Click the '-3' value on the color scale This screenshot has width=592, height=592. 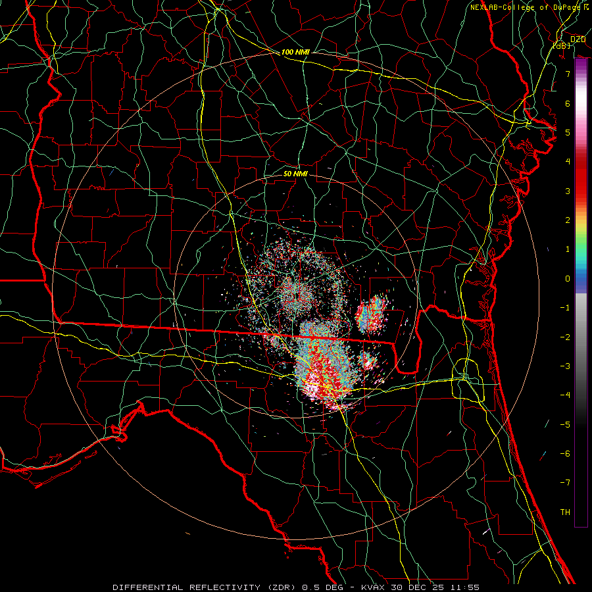click(565, 366)
